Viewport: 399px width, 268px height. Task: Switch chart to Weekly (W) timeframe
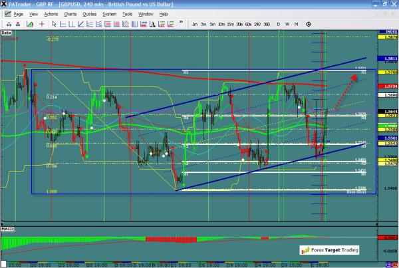(287, 24)
